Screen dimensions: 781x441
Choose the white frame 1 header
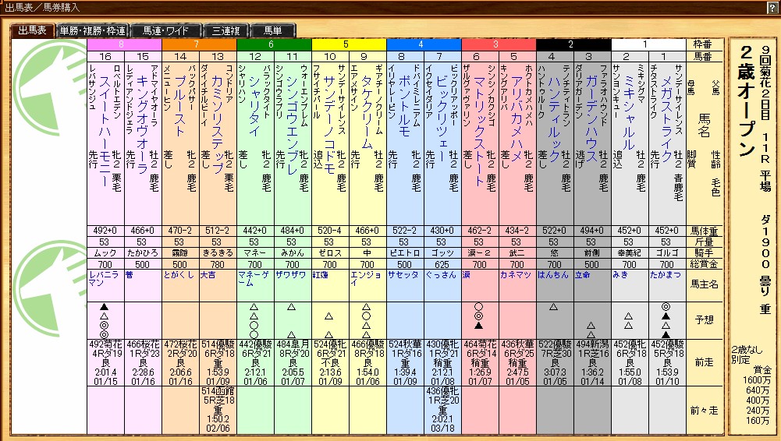(648, 44)
